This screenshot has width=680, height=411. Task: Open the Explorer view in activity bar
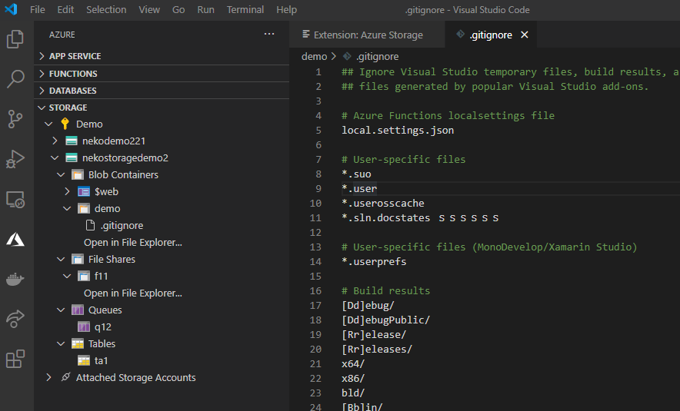(x=16, y=38)
